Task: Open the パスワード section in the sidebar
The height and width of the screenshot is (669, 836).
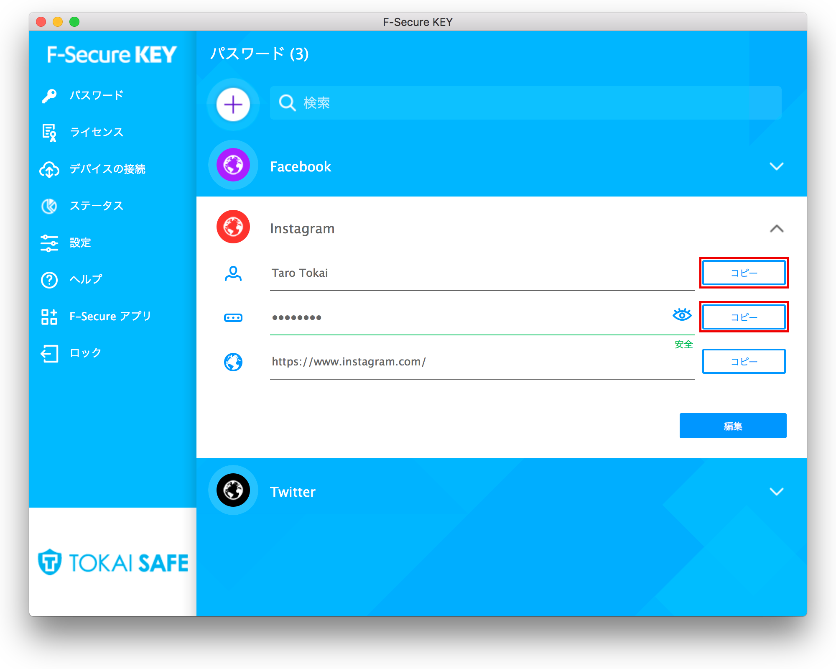Action: [x=97, y=95]
